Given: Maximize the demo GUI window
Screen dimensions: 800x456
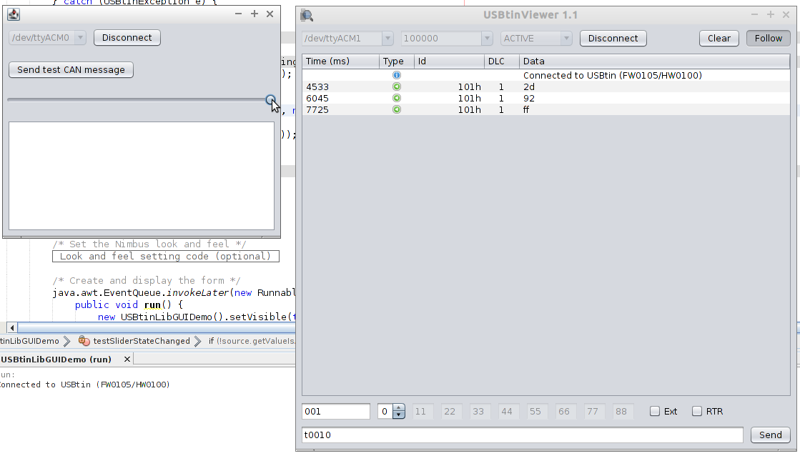Looking at the screenshot, I should pyautogui.click(x=254, y=14).
